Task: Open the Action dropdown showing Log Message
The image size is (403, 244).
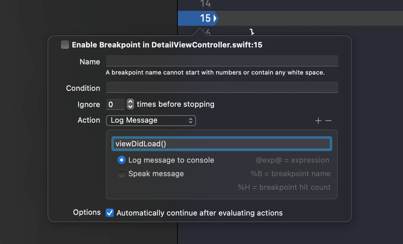Action: (151, 120)
